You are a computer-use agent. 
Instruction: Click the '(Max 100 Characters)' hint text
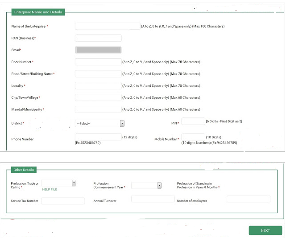[x=208, y=26]
